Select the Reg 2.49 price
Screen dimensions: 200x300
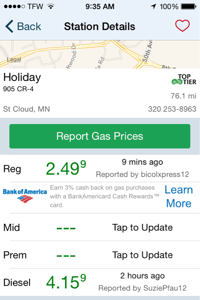[66, 168]
